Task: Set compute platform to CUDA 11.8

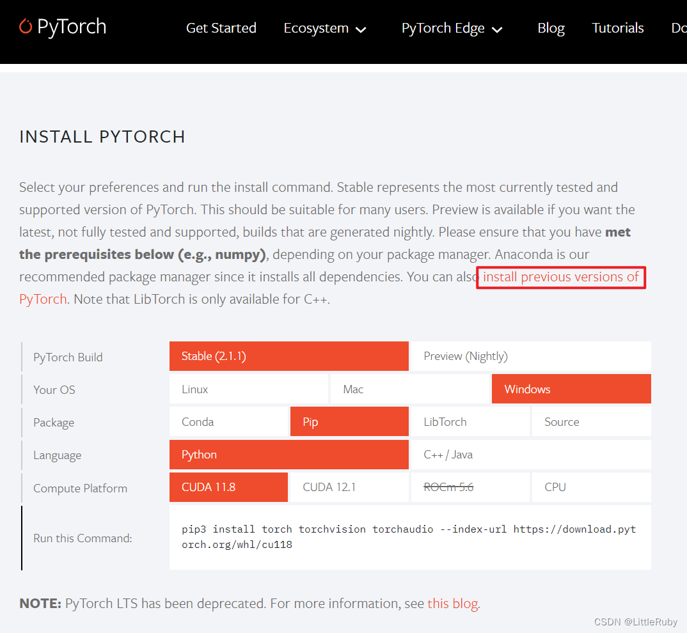Action: click(x=228, y=487)
